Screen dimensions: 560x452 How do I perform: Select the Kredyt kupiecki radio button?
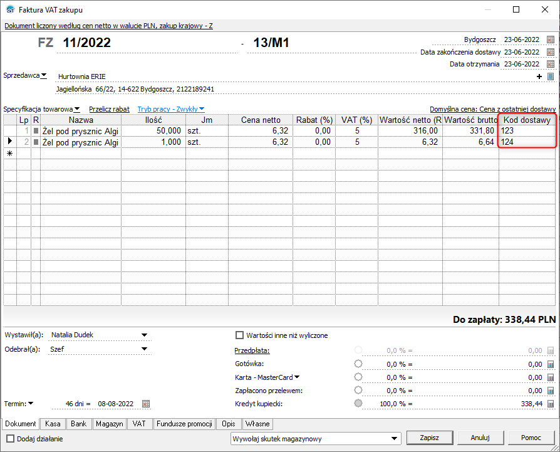tap(358, 403)
